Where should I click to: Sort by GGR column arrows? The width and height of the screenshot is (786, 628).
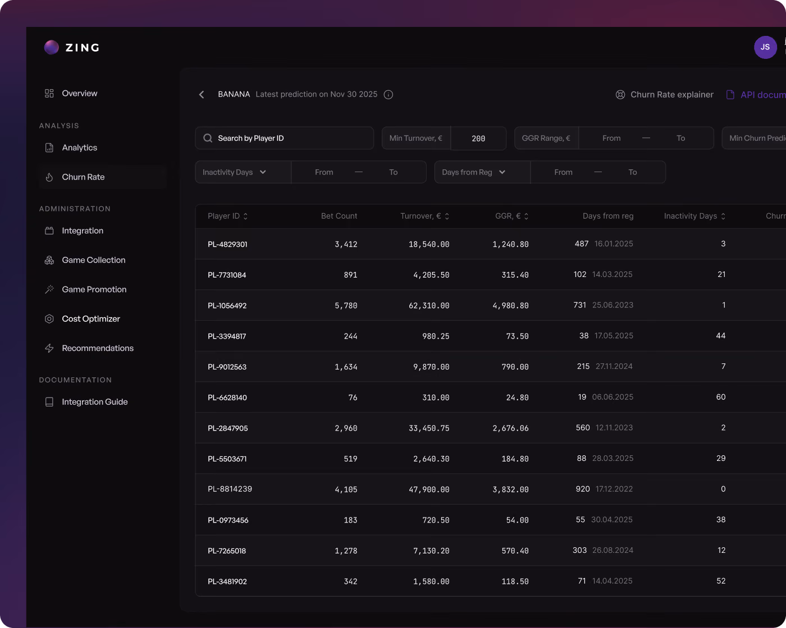(526, 216)
